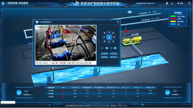Click the water level gauge icon at left
The image size is (193, 108).
pos(19,92)
